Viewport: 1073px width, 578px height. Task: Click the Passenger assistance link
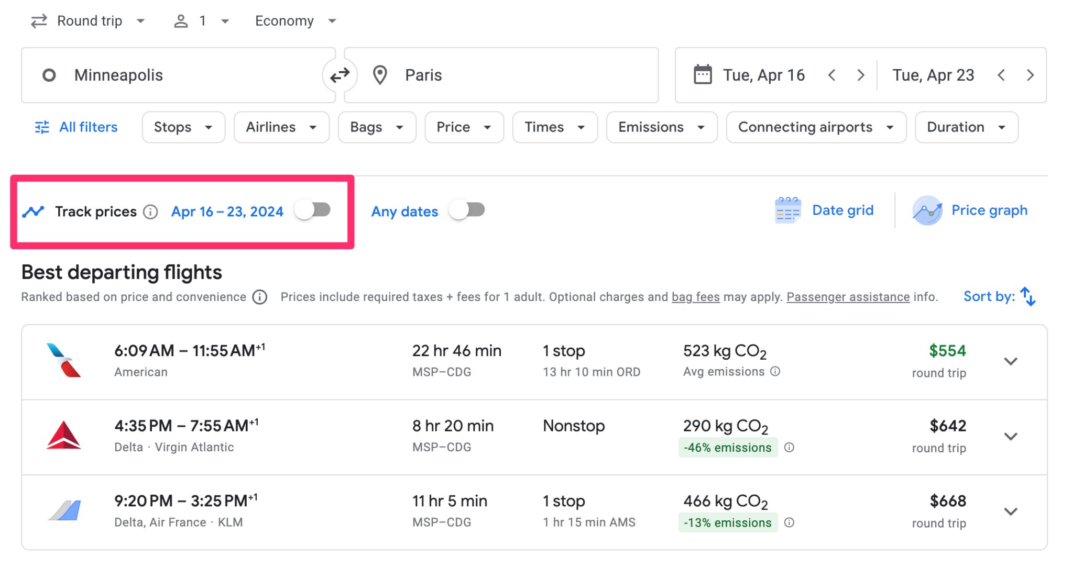tap(848, 296)
